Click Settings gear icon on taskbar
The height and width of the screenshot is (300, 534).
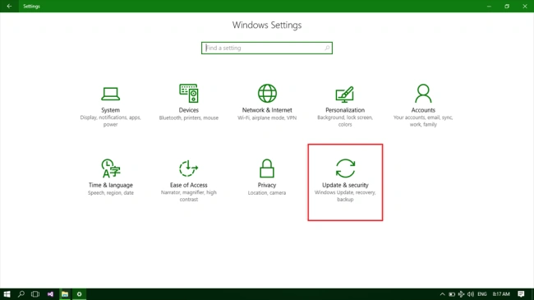(79, 294)
